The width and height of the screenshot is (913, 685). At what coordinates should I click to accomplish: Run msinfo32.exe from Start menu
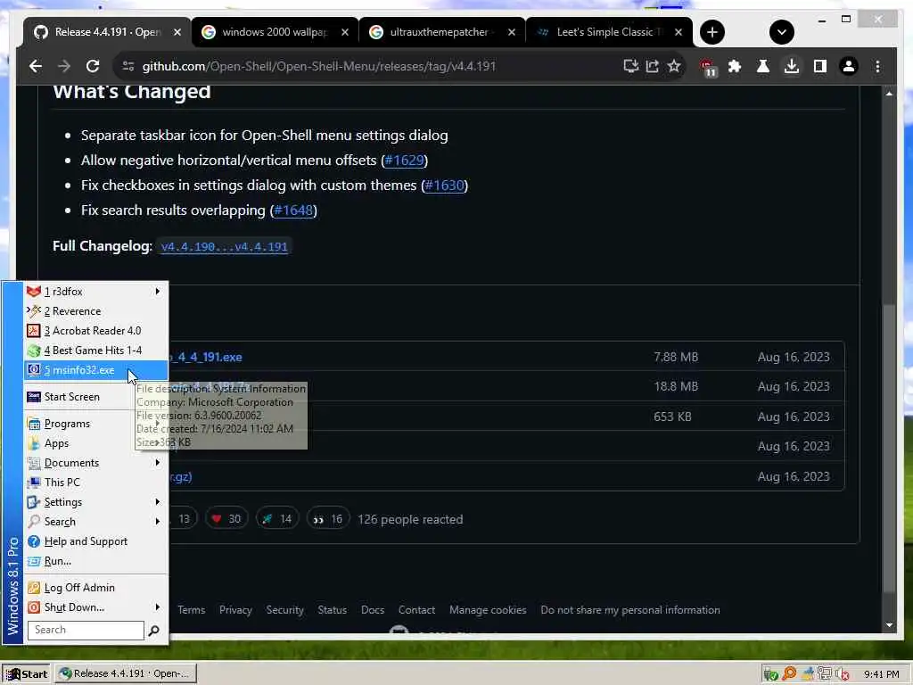click(96, 370)
